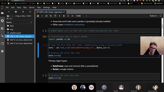Close the HAP-E_ML_linear_regression tab
This screenshot has width=164, height=92.
pos(64,12)
